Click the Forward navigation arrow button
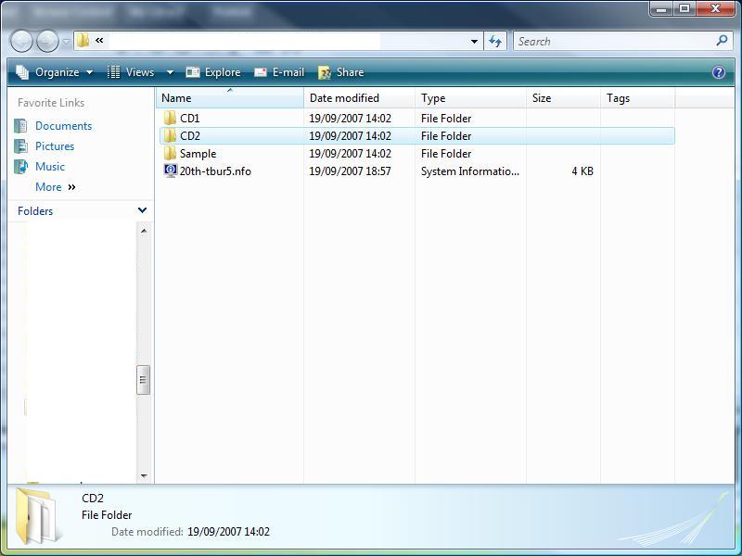Image resolution: width=742 pixels, height=556 pixels. pos(47,41)
